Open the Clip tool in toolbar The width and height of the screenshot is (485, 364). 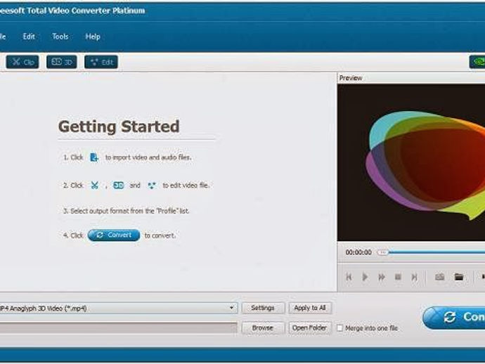pyautogui.click(x=22, y=62)
